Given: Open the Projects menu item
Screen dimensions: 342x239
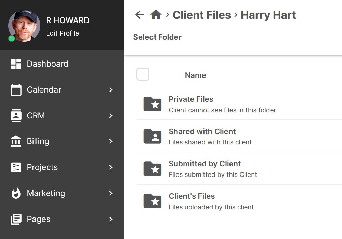Looking at the screenshot, I should (x=42, y=167).
